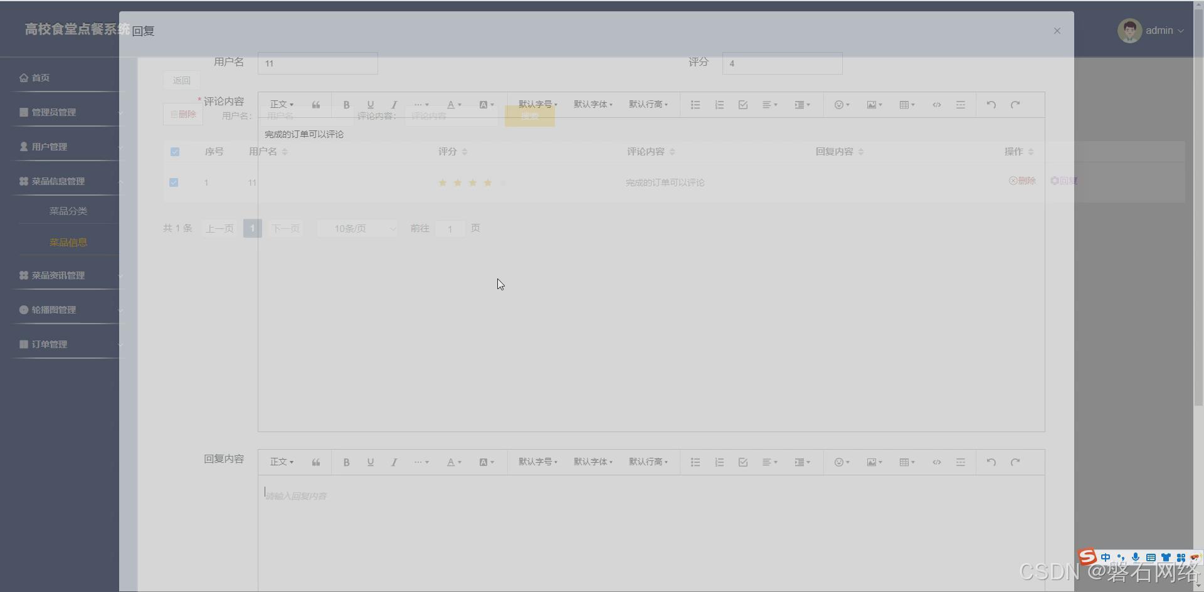Toggle checkbox for row 1 in comments table
This screenshot has height=592, width=1204.
tap(174, 182)
